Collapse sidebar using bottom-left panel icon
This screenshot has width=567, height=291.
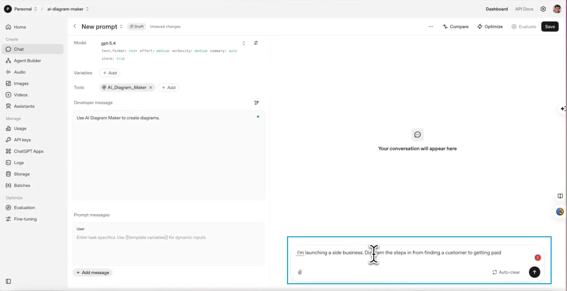click(8, 281)
